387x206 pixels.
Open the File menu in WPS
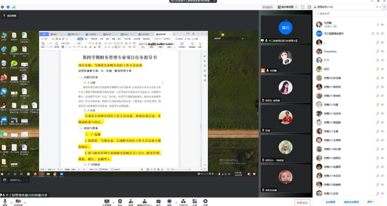45,39
